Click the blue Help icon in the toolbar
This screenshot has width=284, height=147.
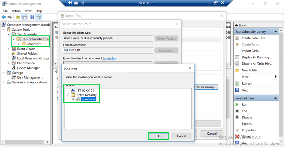pos(32,17)
